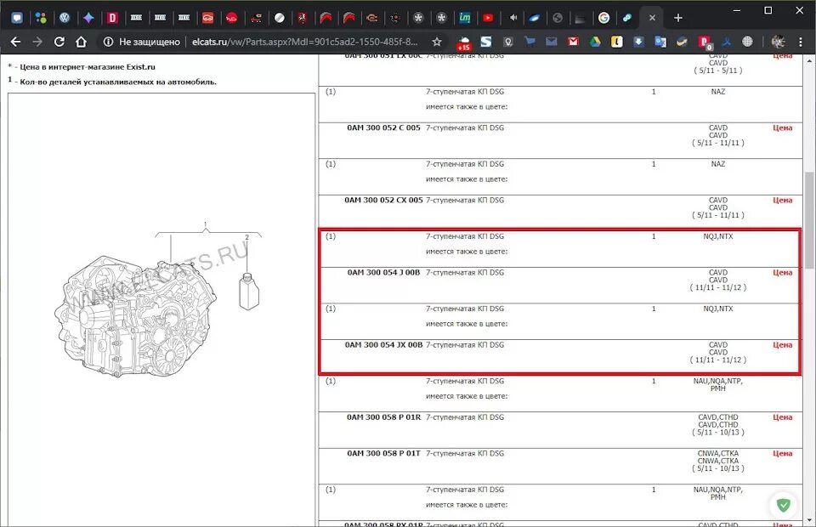Focus the elcats.ru address bar

(304, 42)
